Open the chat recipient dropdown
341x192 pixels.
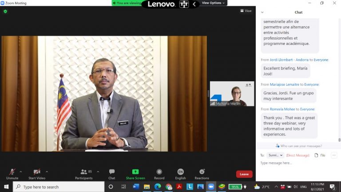click(275, 155)
